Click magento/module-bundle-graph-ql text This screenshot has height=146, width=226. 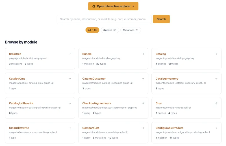coord(101,58)
